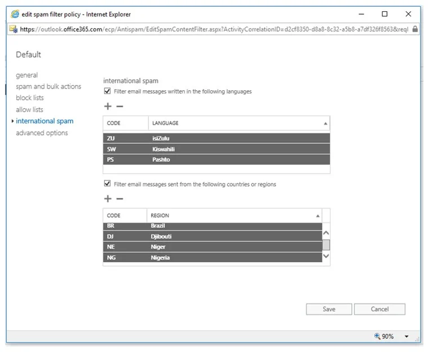Image resolution: width=428 pixels, height=352 pixels.
Task: Click the lock security icon in address bar
Action: tap(415, 29)
